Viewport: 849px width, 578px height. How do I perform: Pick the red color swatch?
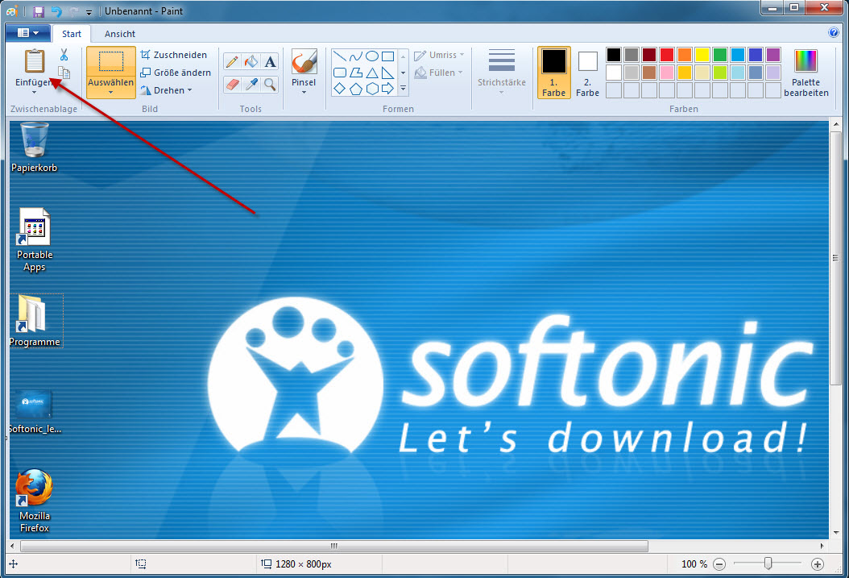point(667,55)
